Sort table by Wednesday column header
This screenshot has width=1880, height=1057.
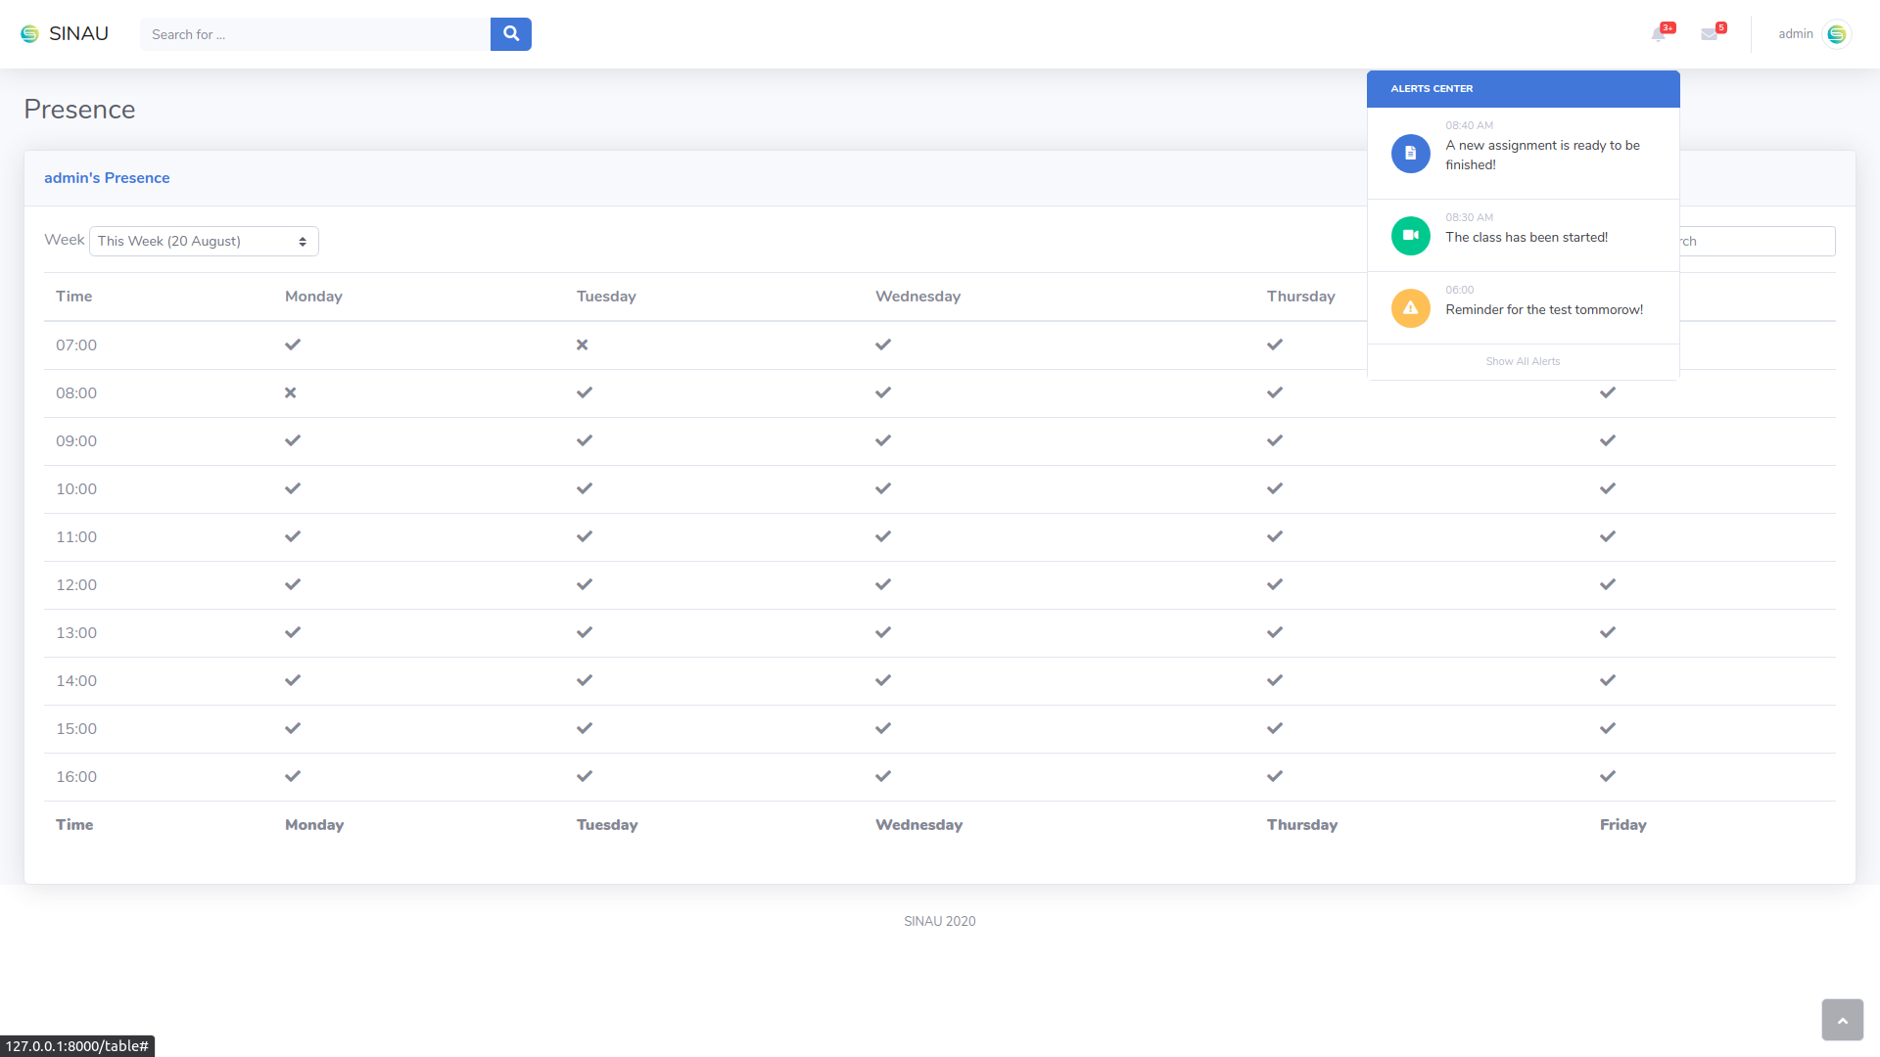917,297
